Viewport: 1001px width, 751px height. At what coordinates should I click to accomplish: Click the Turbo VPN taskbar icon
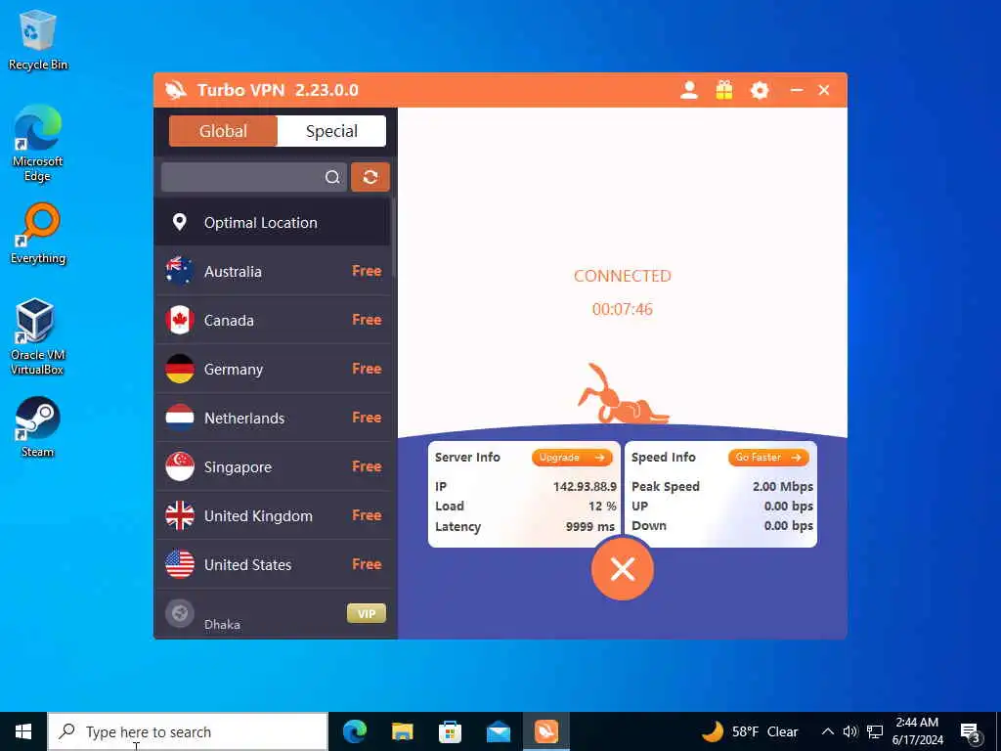[x=545, y=731]
